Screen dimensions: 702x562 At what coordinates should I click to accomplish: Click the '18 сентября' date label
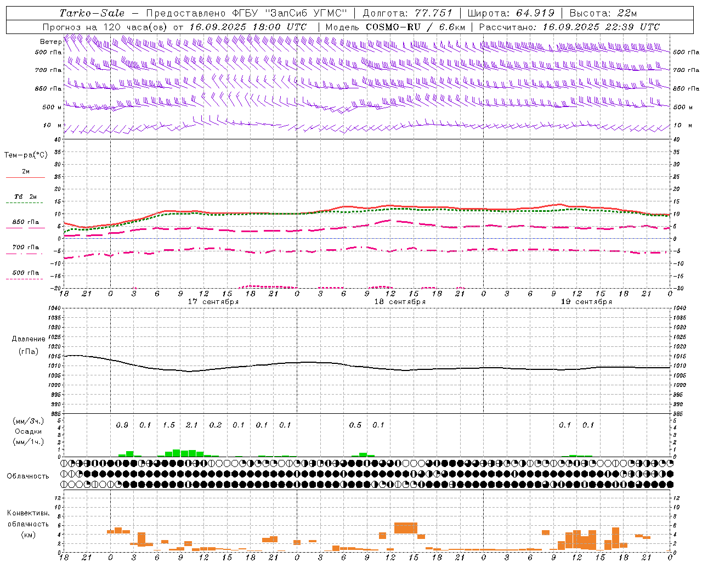[x=400, y=302]
